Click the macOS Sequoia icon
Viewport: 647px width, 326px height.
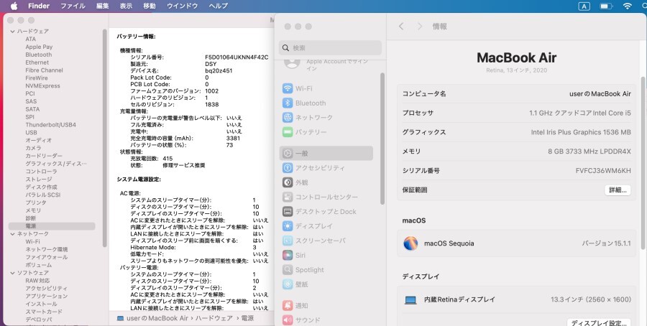click(x=410, y=243)
